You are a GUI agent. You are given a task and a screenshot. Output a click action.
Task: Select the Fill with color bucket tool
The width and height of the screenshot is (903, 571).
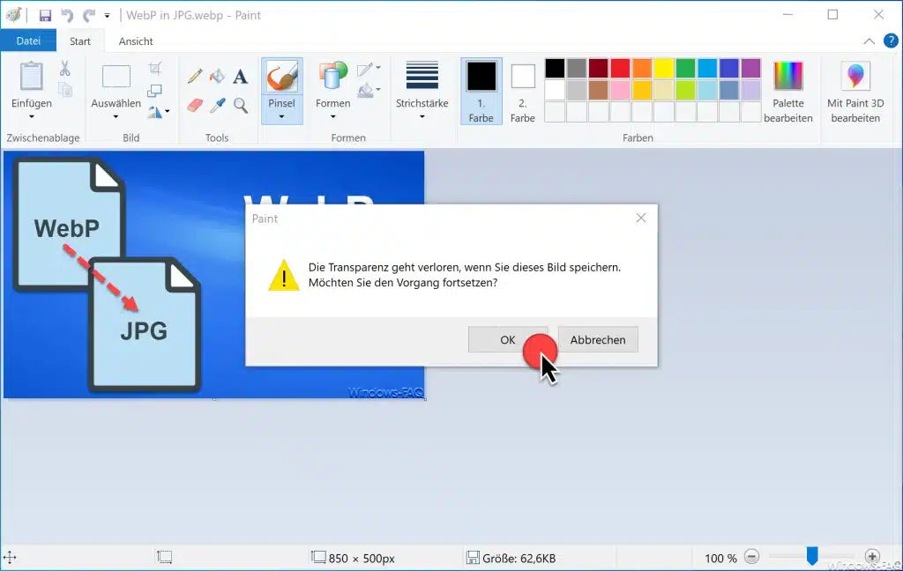(217, 76)
